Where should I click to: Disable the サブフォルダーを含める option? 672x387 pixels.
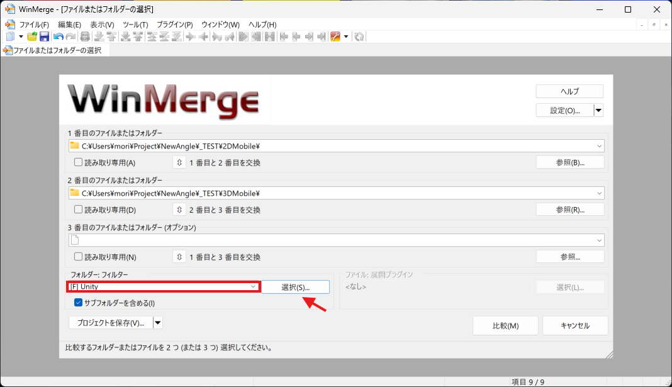coord(78,302)
